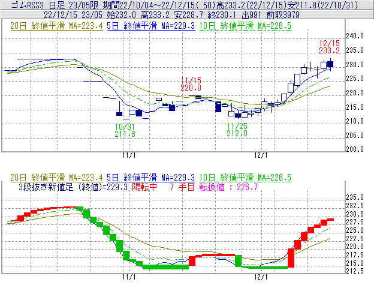Image resolution: width=374 pixels, height=285 pixels.
Task: Select the 230.0 price axis label in upper chart
Action: pyautogui.click(x=355, y=65)
